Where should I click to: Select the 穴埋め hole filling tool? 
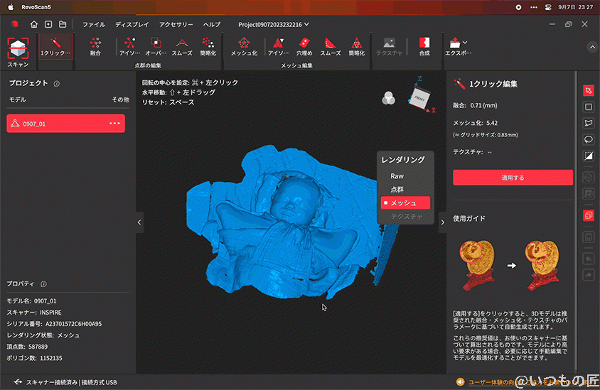(304, 46)
